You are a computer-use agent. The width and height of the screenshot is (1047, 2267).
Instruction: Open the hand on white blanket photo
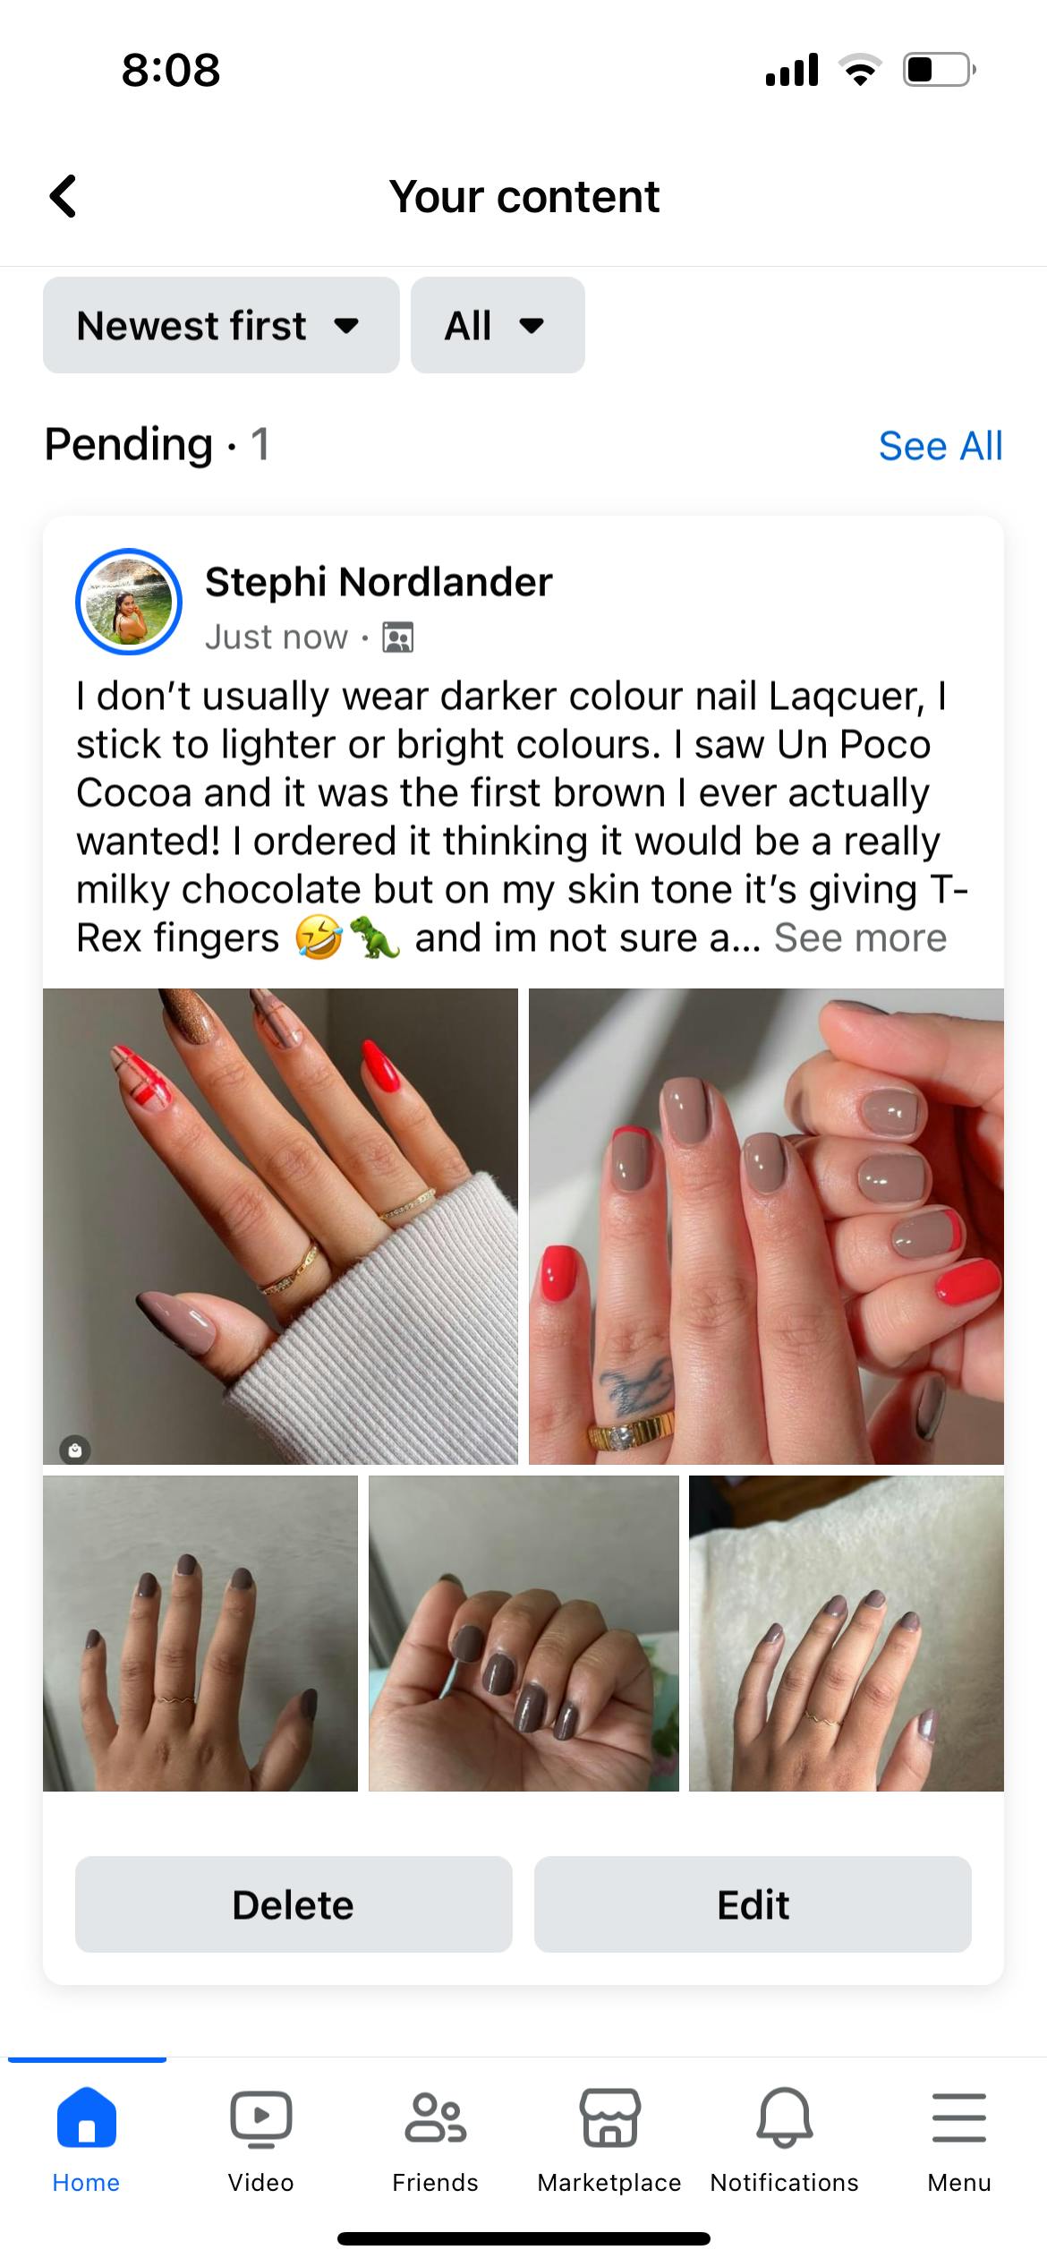(847, 1633)
